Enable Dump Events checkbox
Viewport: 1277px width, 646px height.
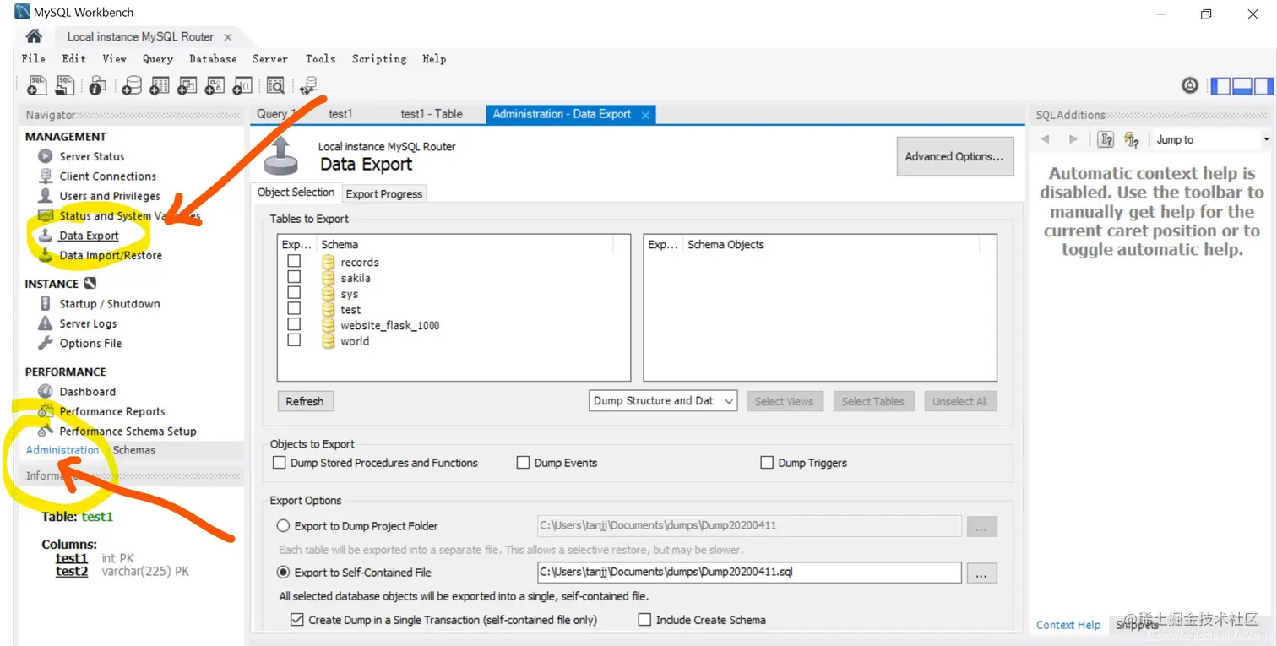click(523, 463)
